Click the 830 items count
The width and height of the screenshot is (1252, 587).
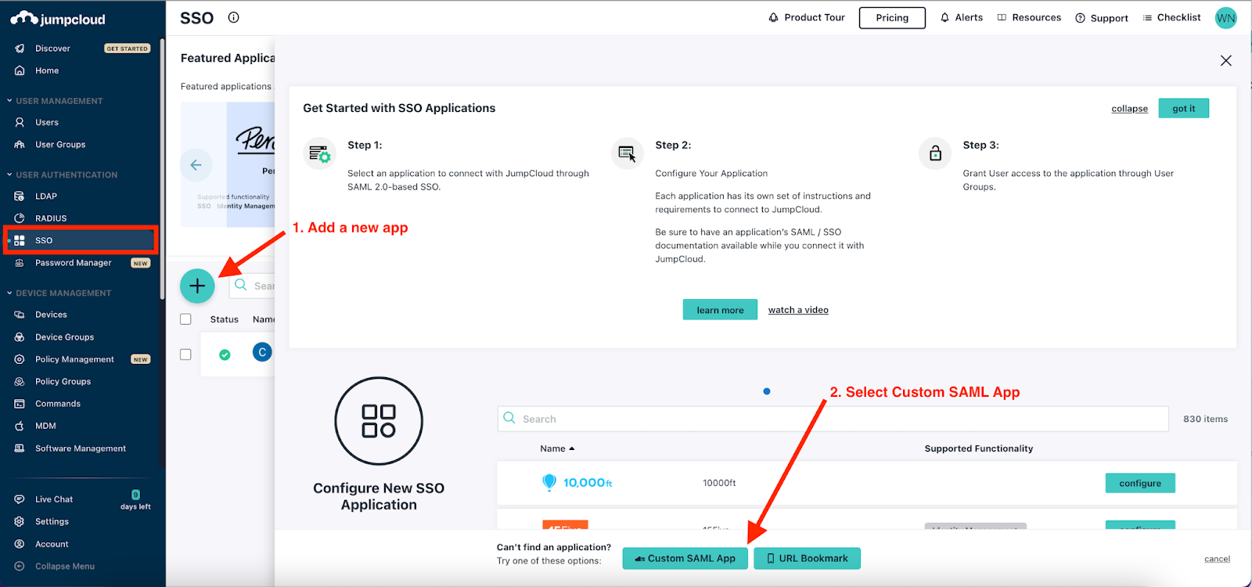(1205, 419)
